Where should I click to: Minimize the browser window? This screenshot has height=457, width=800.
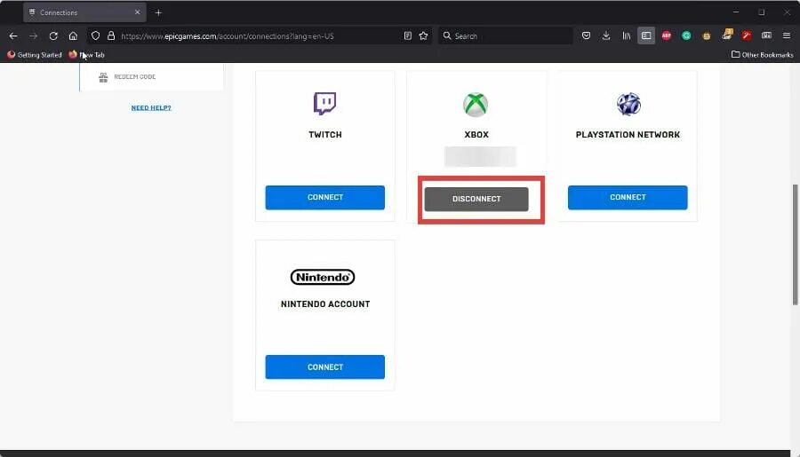pos(736,12)
